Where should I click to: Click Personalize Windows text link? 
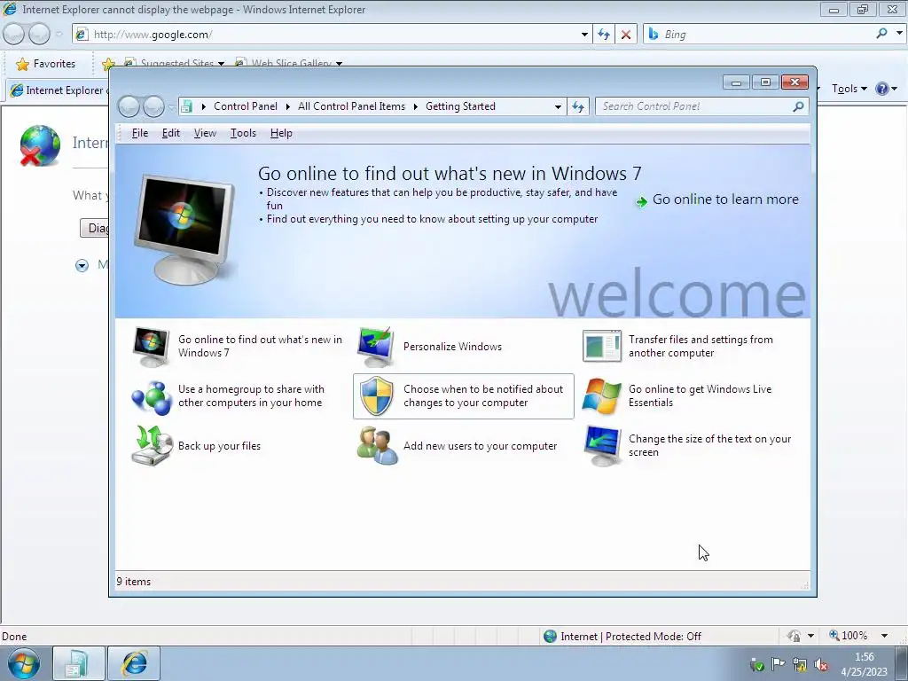point(453,347)
